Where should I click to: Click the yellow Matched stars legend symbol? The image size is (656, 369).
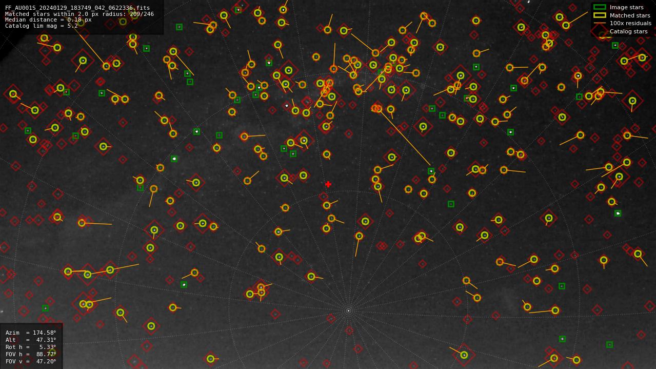click(x=600, y=15)
